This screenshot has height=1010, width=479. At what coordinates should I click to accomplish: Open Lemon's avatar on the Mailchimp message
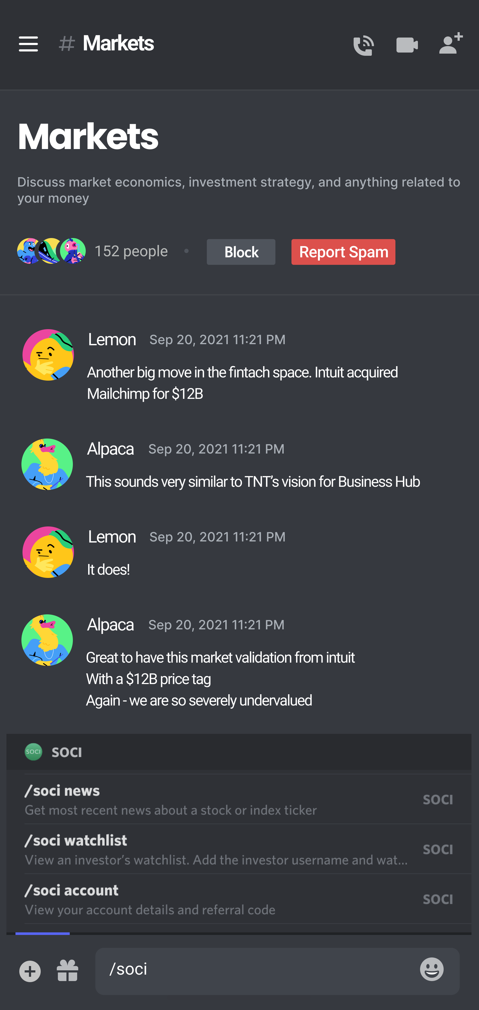[x=48, y=355]
